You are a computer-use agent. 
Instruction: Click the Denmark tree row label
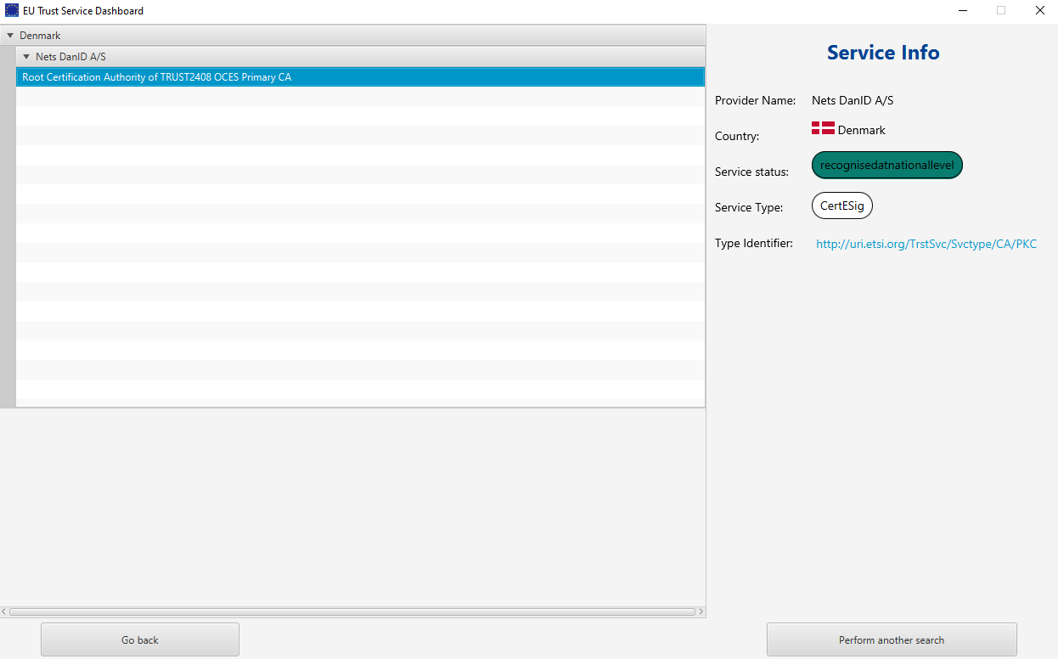40,36
